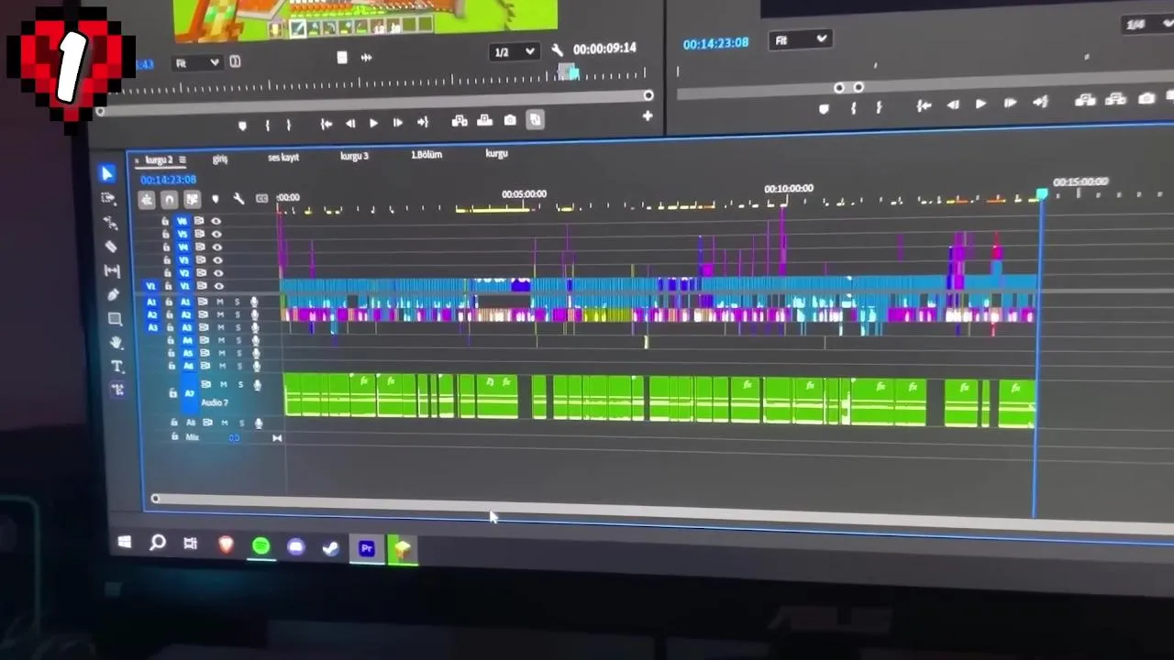This screenshot has width=1174, height=660.
Task: Switch to the kurgu 3 sequence tab
Action: coord(354,156)
